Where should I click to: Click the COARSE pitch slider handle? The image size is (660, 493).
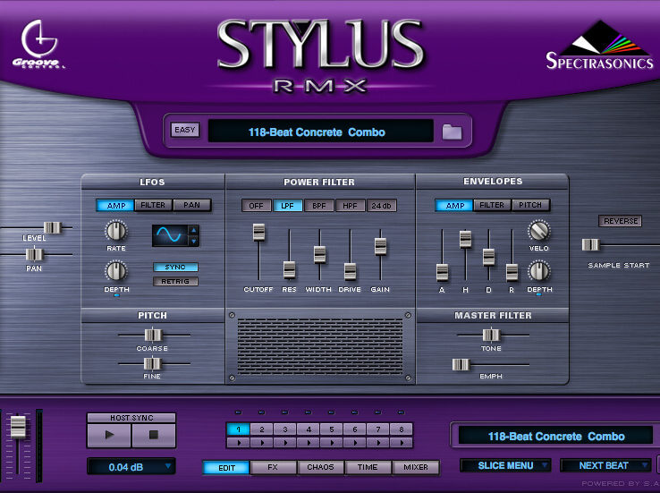click(x=153, y=336)
